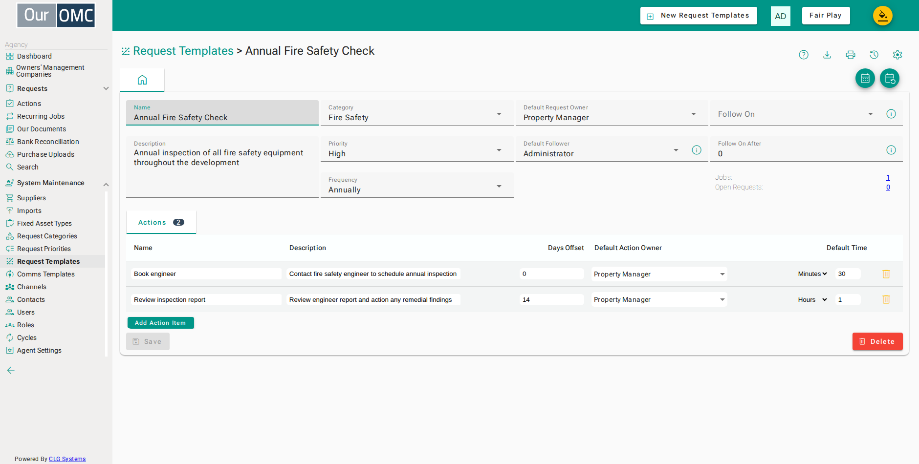Delete the Book engineer action row
The width and height of the screenshot is (919, 464).
(886, 274)
